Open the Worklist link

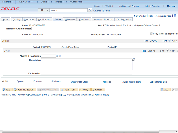109,6
